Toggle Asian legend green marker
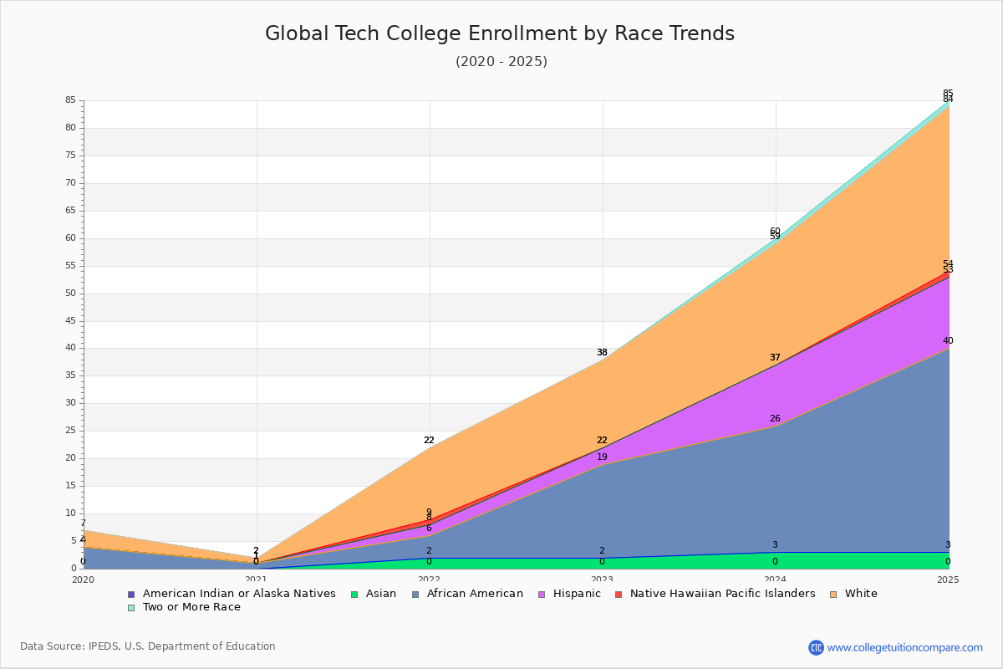This screenshot has height=669, width=1003. tap(354, 594)
